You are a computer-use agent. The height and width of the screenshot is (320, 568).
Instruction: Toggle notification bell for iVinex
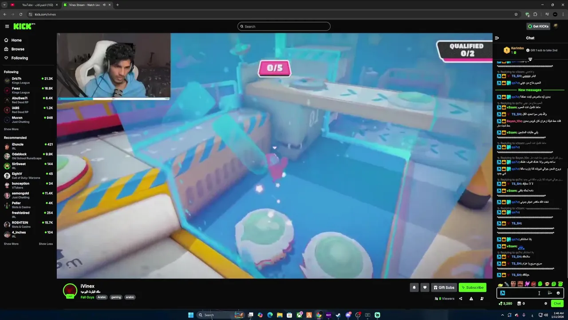click(414, 288)
